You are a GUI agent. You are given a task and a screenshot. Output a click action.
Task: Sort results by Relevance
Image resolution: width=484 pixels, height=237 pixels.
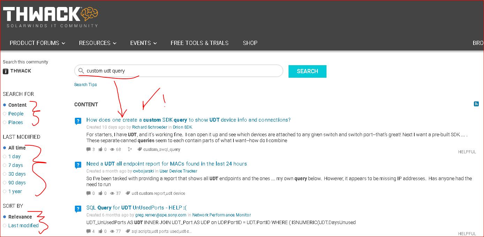coord(20,217)
